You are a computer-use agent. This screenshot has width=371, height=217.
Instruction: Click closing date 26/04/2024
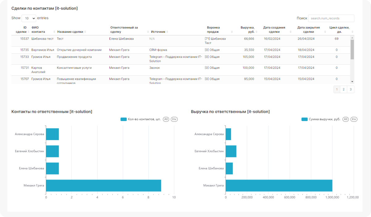click(x=306, y=39)
